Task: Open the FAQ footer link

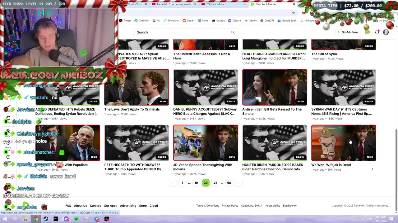Action: coord(68,206)
